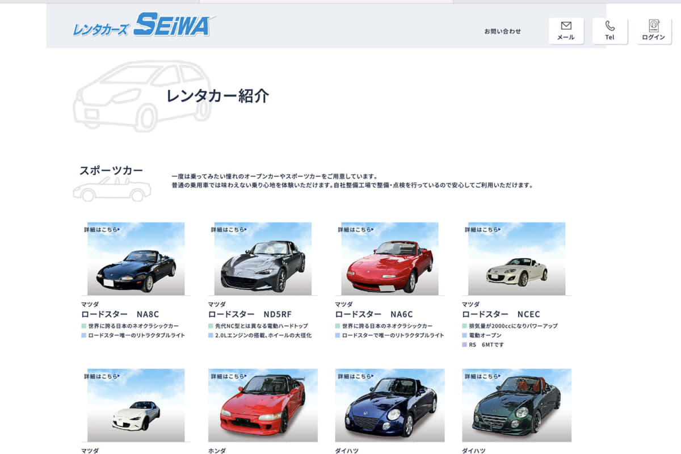Click the レンタカーズ SEIWA logo
Screen dimensions: 681x454
[x=144, y=25]
